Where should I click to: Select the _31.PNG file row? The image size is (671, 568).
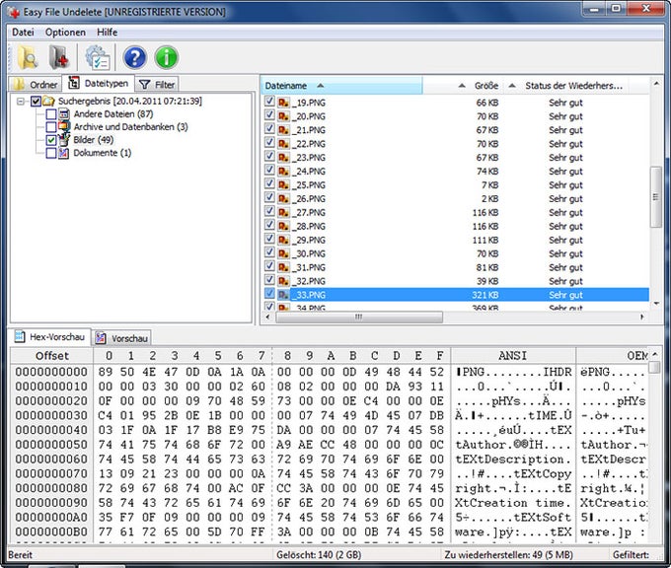tap(455, 267)
